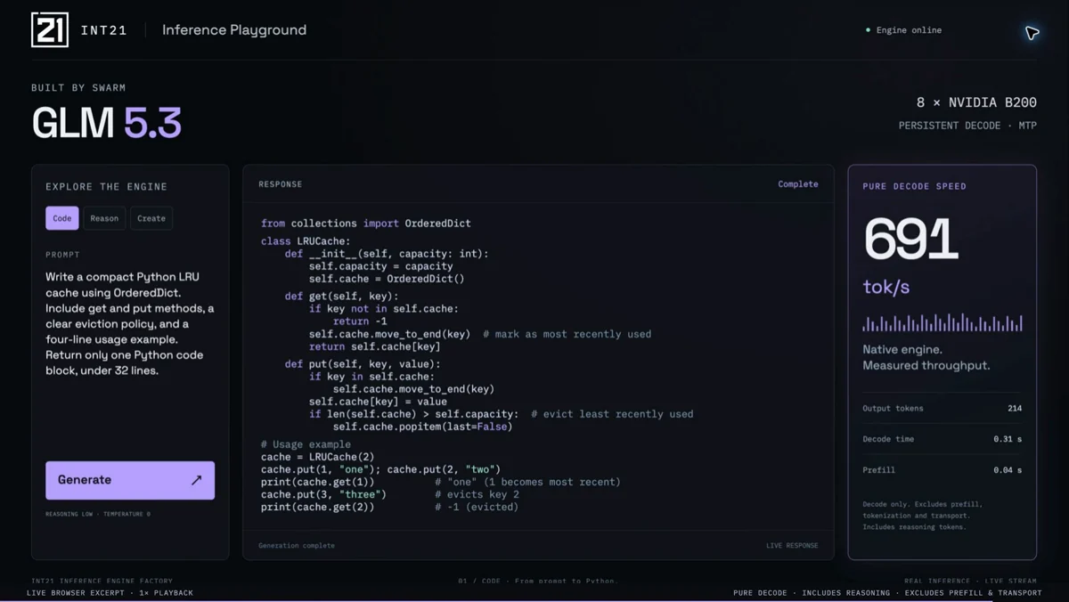The width and height of the screenshot is (1069, 602).
Task: Click the PURE DECODE SPEED heading
Action: [914, 187]
